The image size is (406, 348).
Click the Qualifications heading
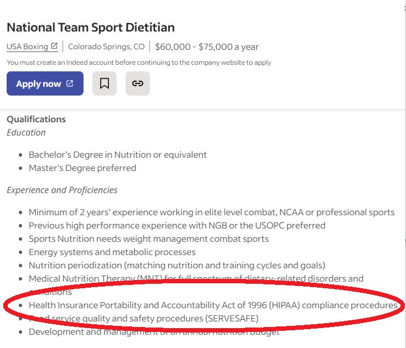(x=36, y=119)
